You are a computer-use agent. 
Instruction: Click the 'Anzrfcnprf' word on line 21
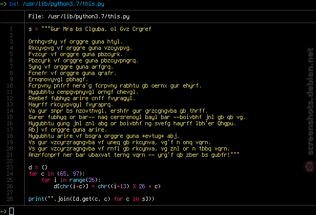44,155
